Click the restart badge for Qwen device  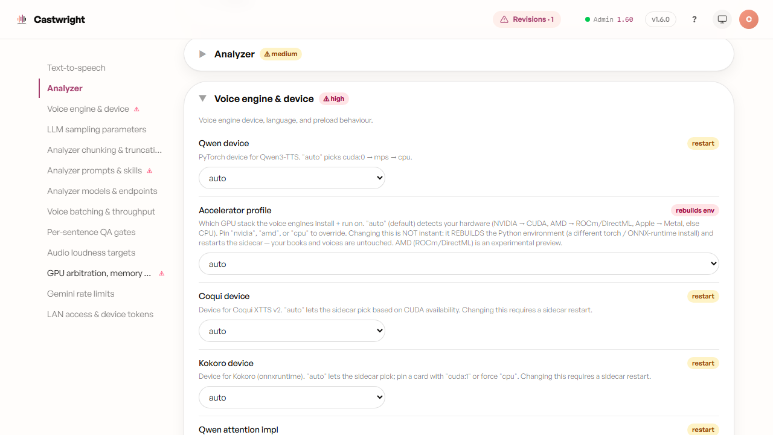[703, 143]
